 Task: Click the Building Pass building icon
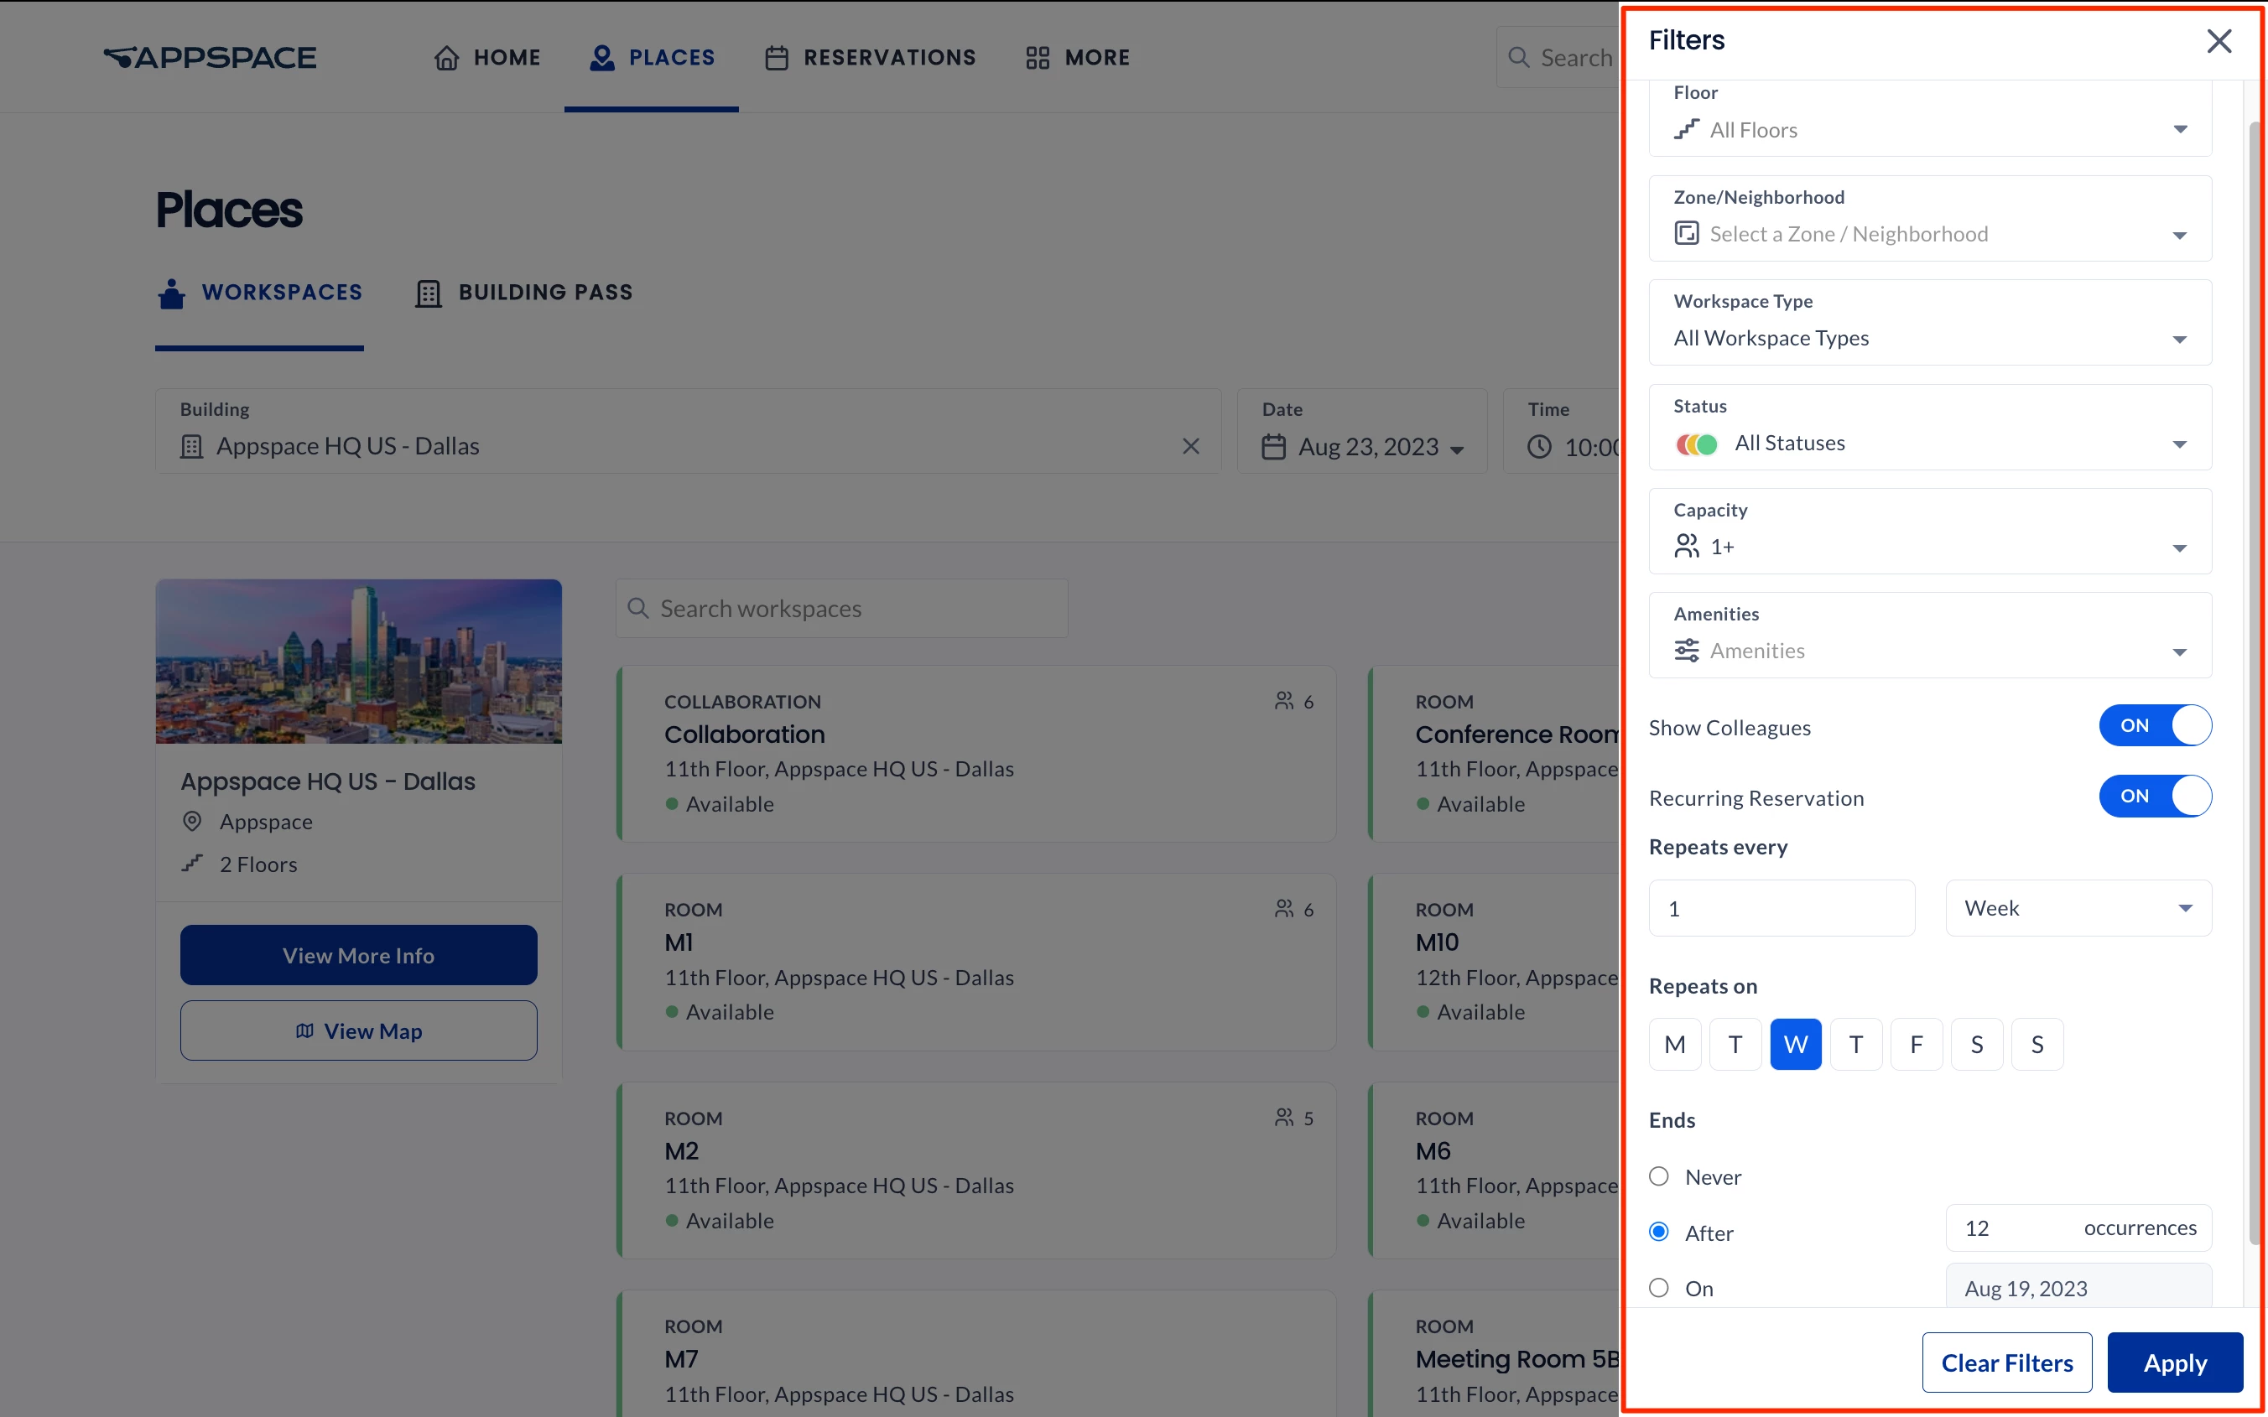429,293
